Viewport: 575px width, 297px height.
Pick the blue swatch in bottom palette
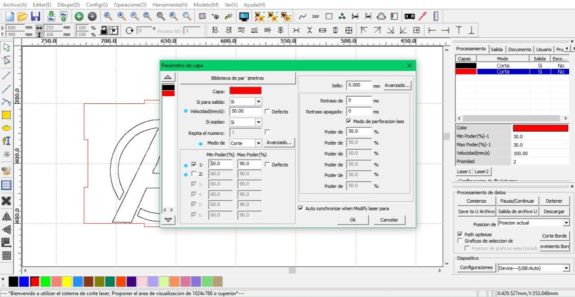[24, 282]
